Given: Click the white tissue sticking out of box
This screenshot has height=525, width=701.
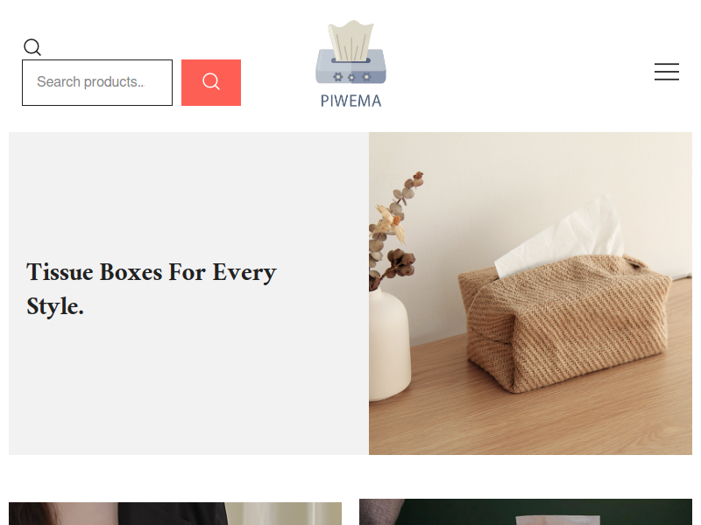Looking at the screenshot, I should [x=561, y=236].
